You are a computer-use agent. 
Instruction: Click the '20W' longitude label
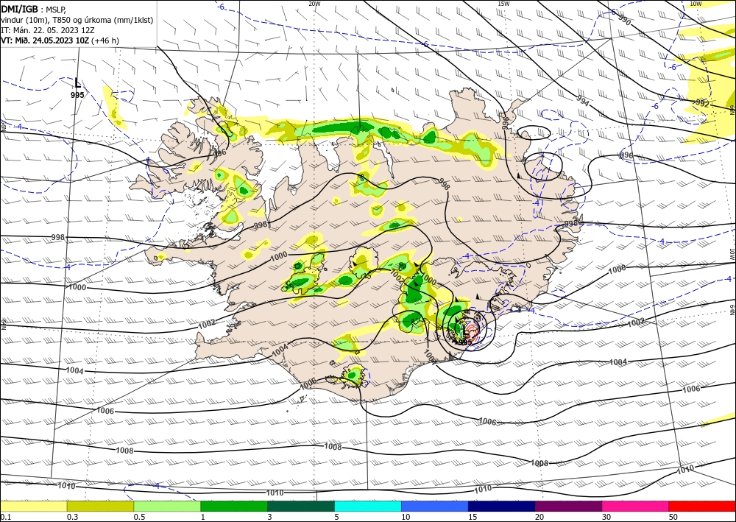pos(314,4)
